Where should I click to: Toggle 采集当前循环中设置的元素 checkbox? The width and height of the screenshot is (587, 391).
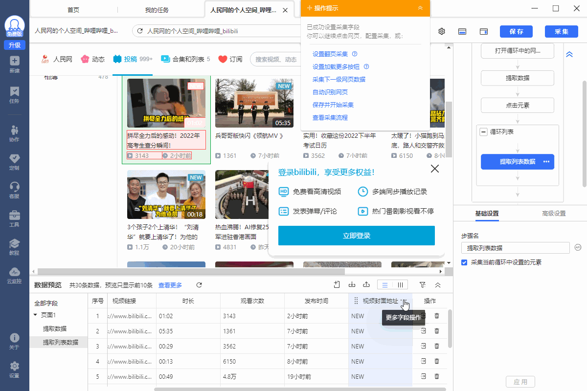coord(464,262)
